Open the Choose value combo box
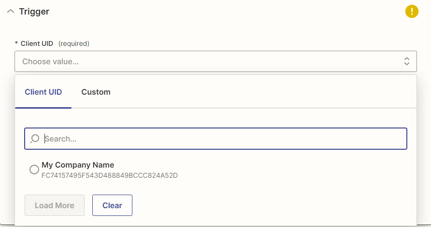Image resolution: width=431 pixels, height=227 pixels. (x=215, y=61)
